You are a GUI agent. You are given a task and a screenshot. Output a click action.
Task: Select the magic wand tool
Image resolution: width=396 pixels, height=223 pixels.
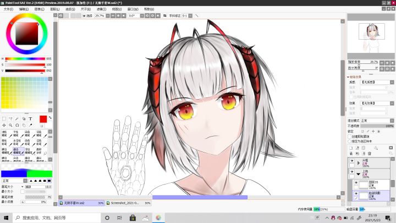point(17,118)
